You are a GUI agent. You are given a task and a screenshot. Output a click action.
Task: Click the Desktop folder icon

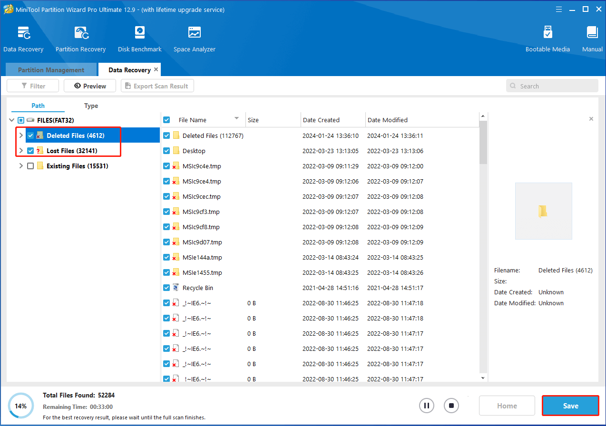176,151
